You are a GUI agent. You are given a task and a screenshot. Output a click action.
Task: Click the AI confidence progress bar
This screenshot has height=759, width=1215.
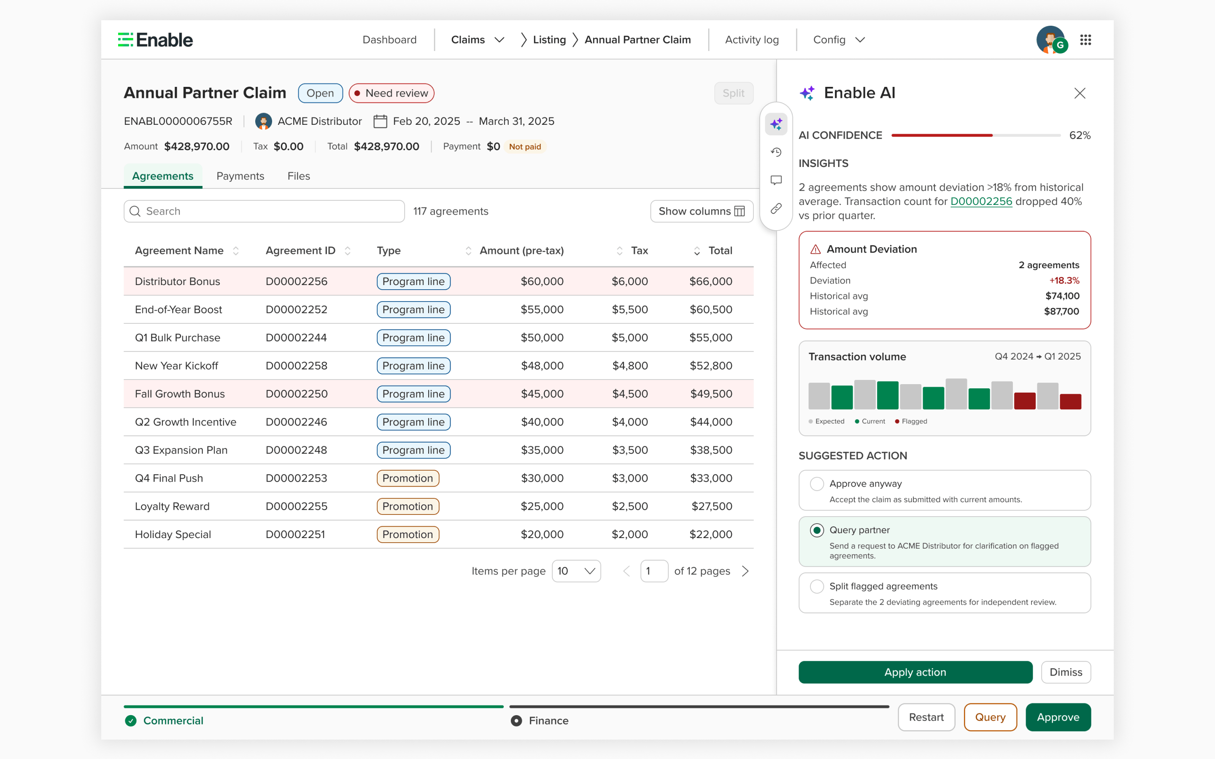975,135
